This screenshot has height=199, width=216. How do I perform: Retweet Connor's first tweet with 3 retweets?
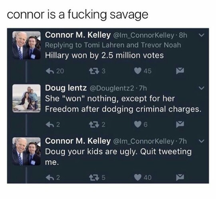point(94,71)
